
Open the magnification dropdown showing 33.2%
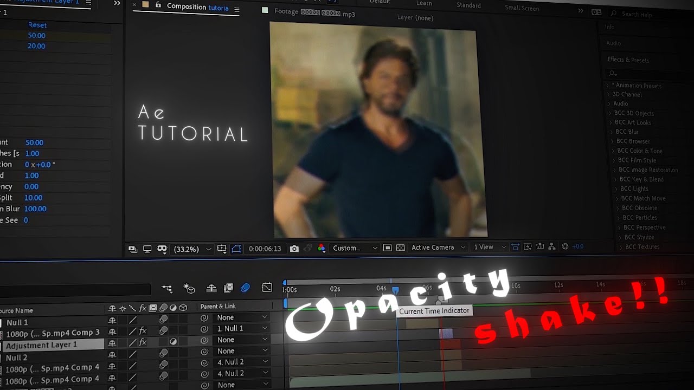tap(191, 249)
